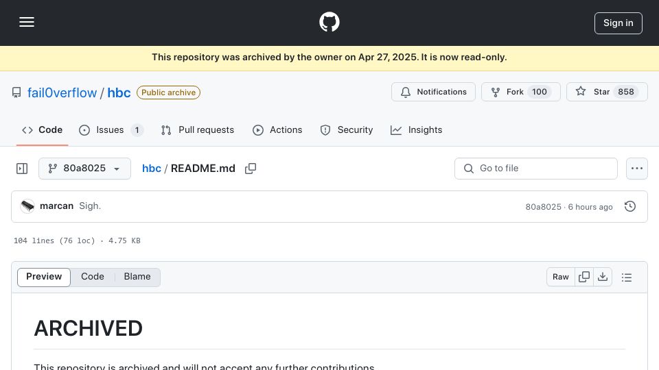Open the hamburger navigation menu
This screenshot has width=659, height=370.
point(27,22)
